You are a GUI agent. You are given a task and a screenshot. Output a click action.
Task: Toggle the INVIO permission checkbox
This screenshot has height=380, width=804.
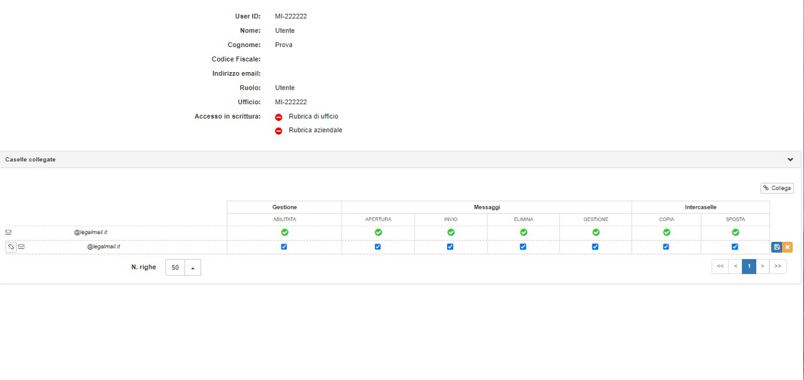click(x=450, y=246)
